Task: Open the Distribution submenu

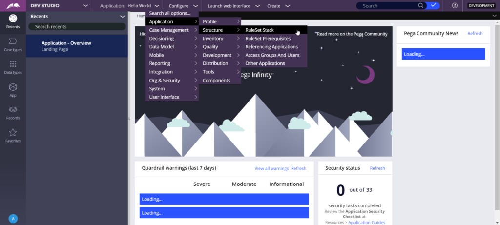Action: (220, 63)
